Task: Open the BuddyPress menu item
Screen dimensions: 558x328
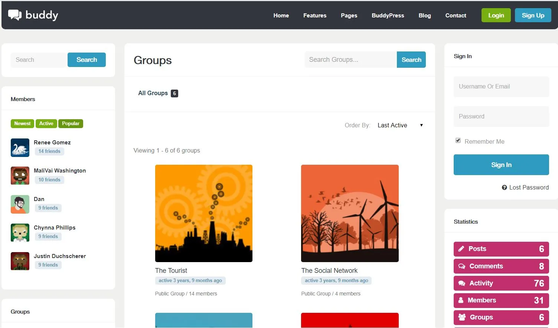Action: [388, 15]
